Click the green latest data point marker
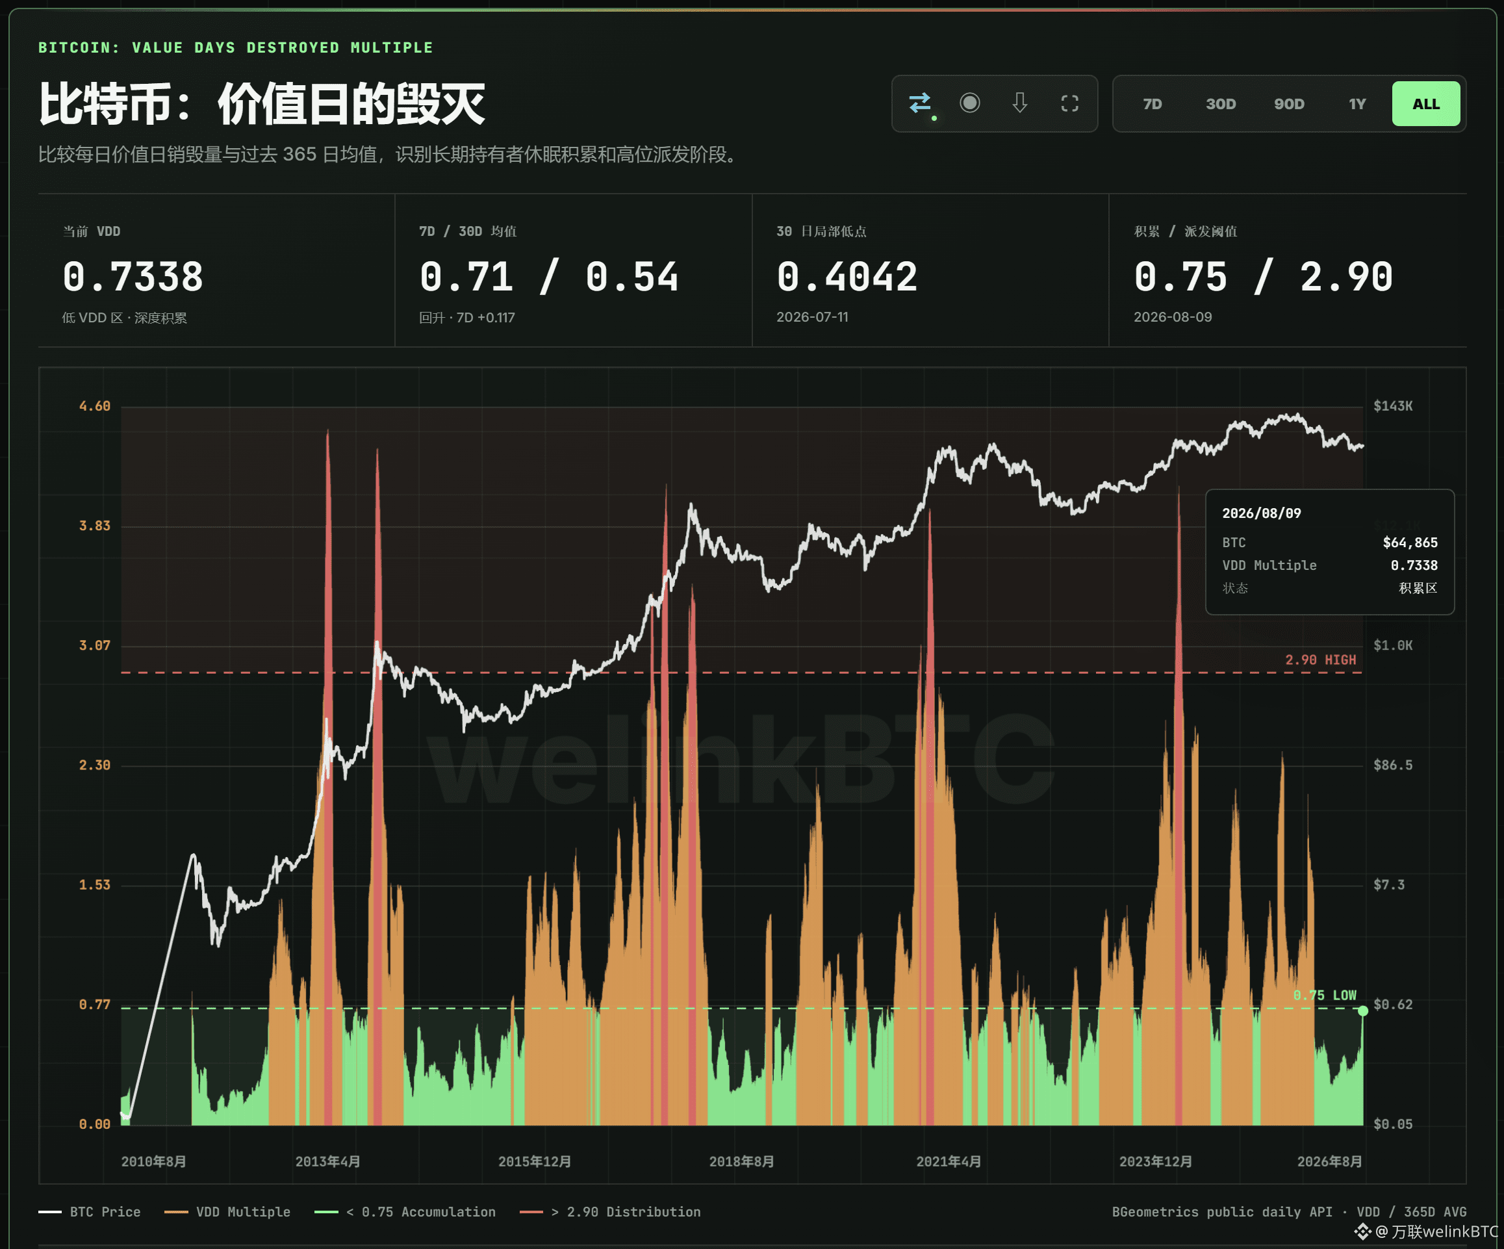1504x1249 pixels. click(x=1363, y=1011)
